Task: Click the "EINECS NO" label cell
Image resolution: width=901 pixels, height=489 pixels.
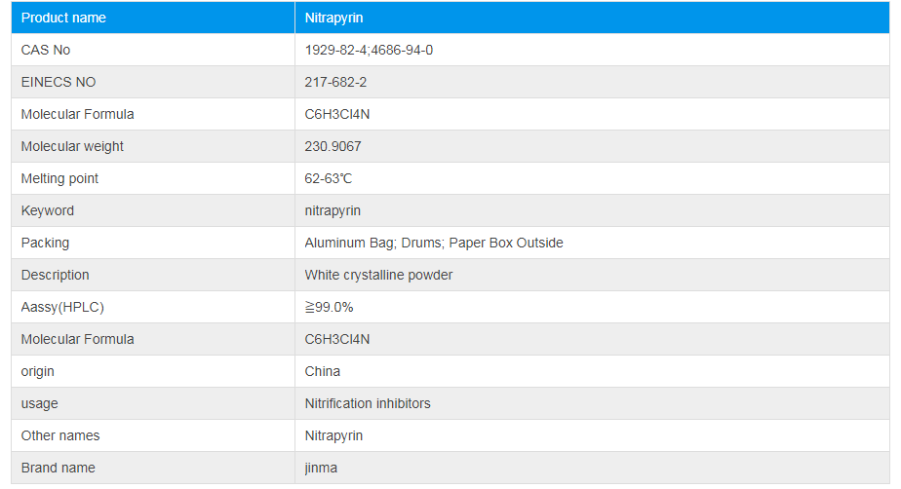Action: 59,82
